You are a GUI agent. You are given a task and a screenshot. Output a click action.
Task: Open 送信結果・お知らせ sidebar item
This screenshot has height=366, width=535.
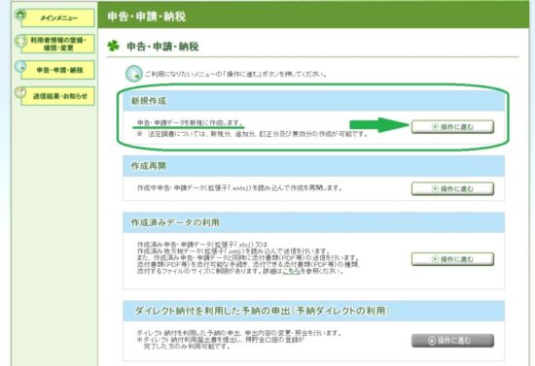coord(57,96)
